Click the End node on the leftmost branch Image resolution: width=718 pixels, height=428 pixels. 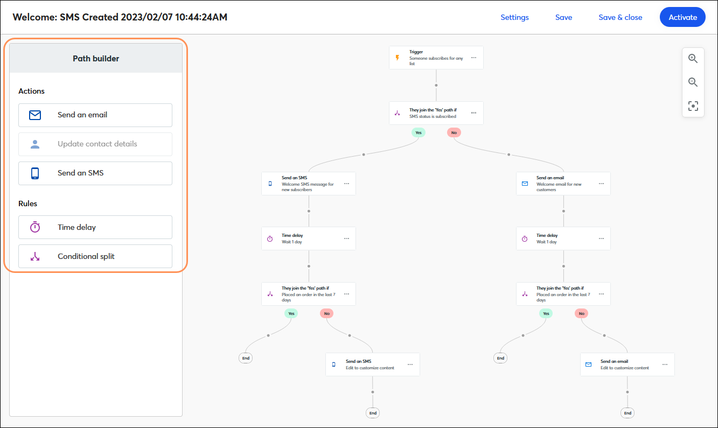[x=246, y=357]
